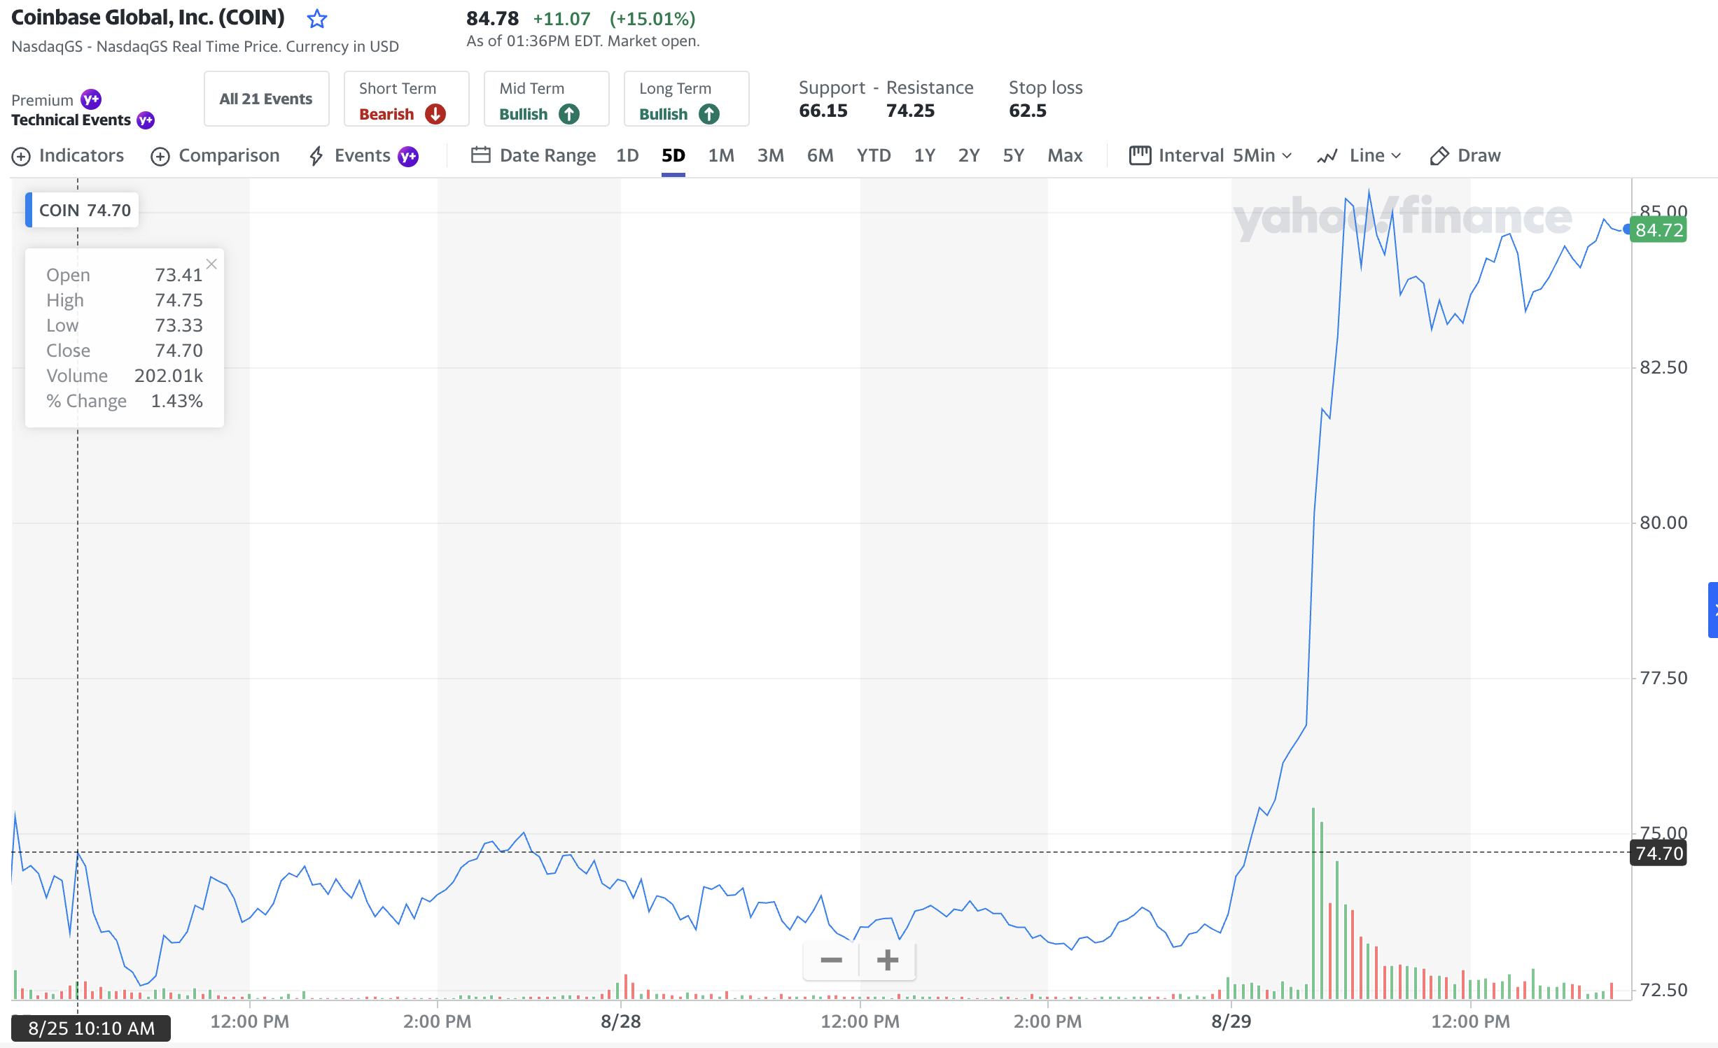Screen dimensions: 1718x1048
Task: Switch to the 1M range tab
Action: tap(720, 155)
